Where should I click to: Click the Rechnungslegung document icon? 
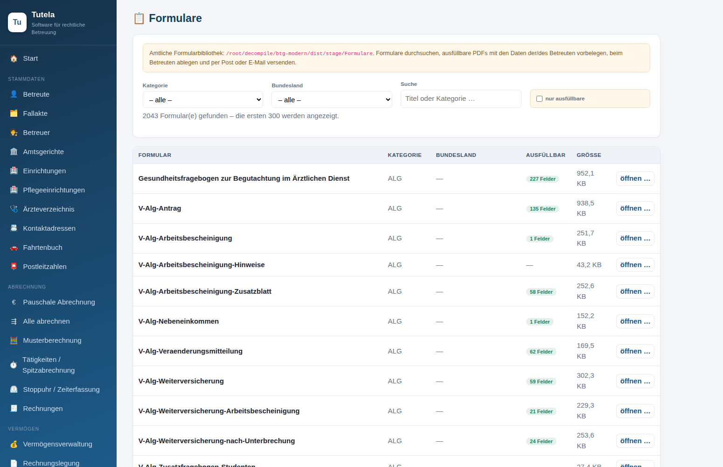pos(14,463)
